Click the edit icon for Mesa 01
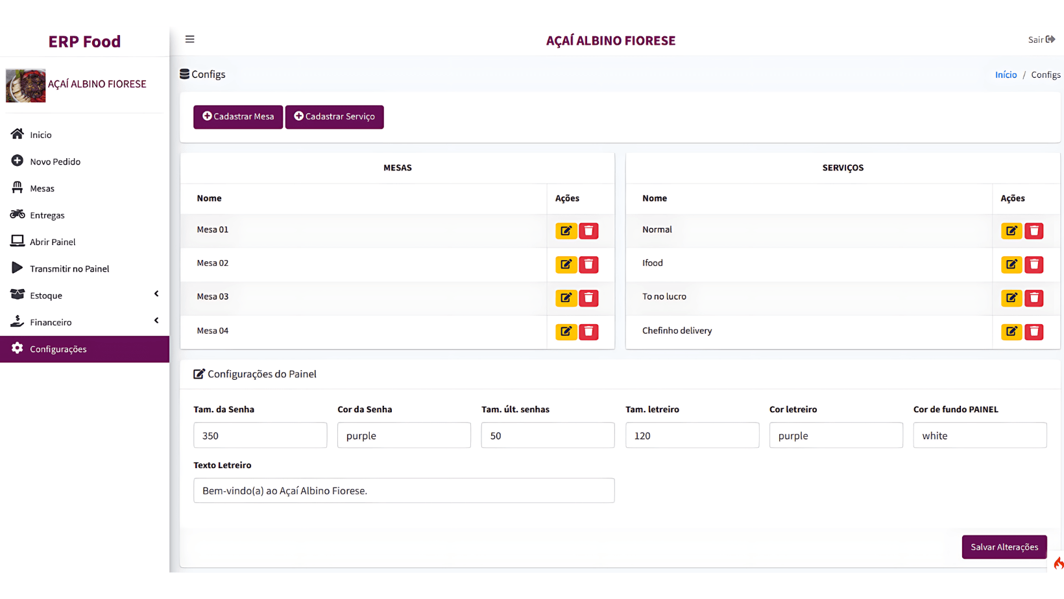The height and width of the screenshot is (599, 1064). pyautogui.click(x=566, y=231)
